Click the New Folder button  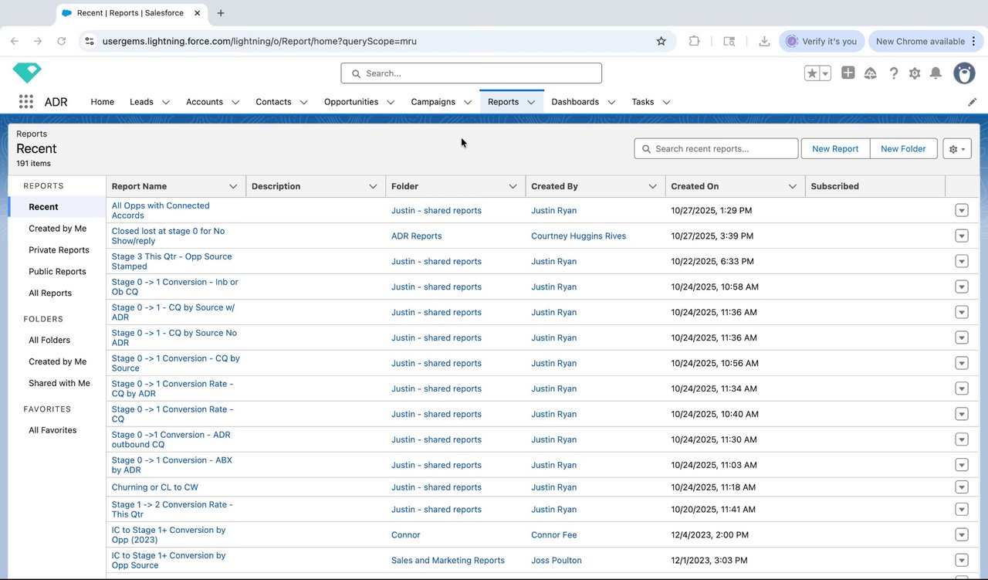903,149
